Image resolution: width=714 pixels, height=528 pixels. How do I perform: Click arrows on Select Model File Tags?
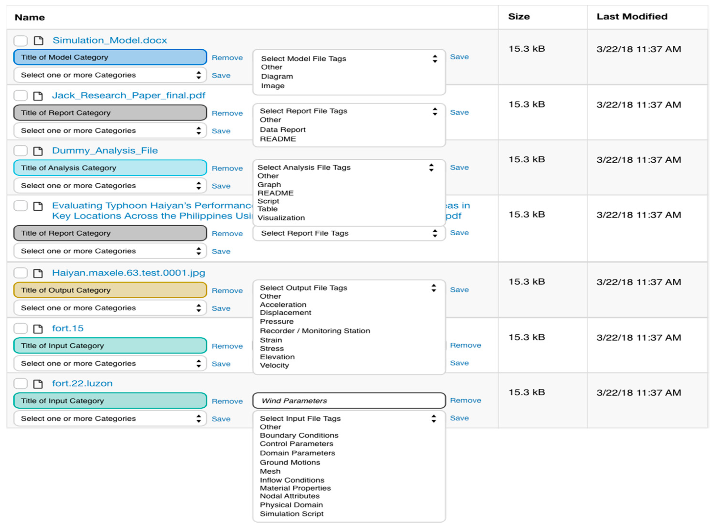click(x=435, y=59)
